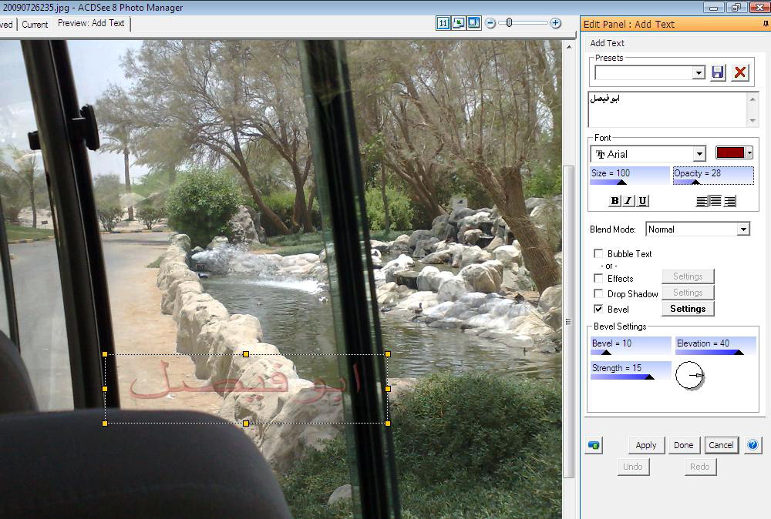
Task: Click the image scroll up arrow
Action: (569, 47)
